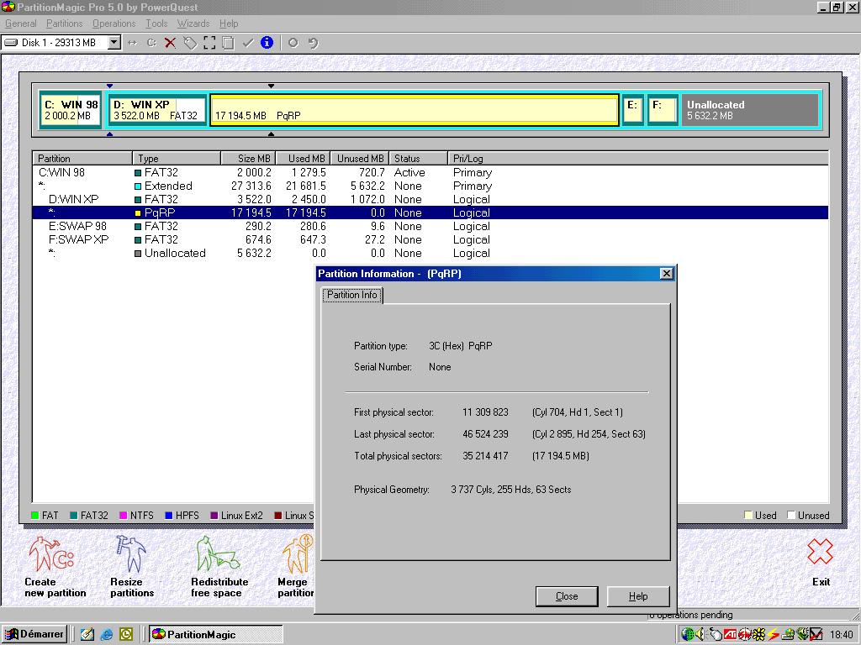This screenshot has height=645, width=861.
Task: Select the C:WIN 98 partition row
Action: pos(430,172)
